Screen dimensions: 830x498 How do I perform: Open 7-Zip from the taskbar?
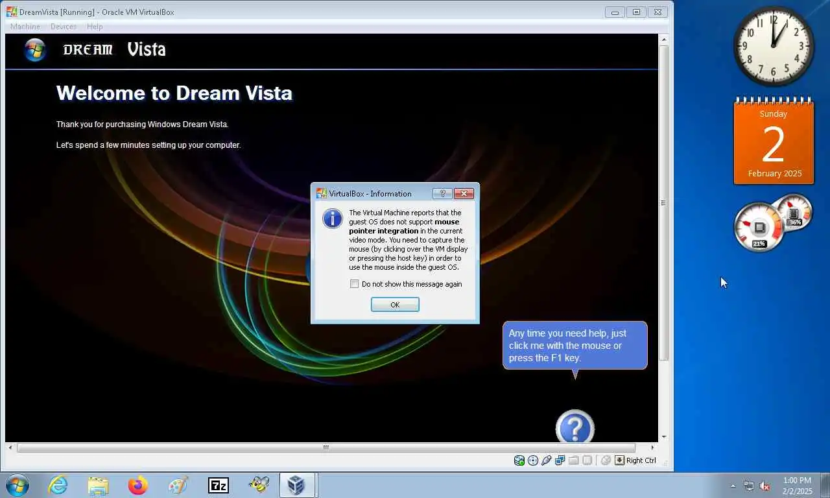(219, 485)
